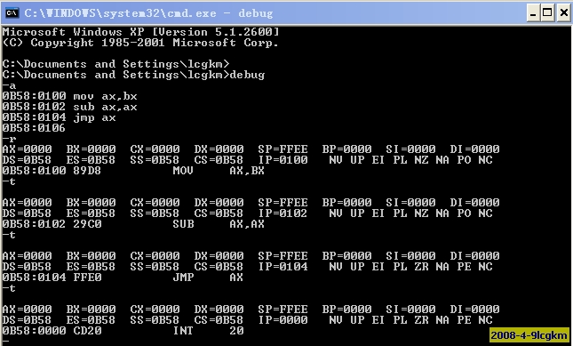
Task: Click the '0B58:0000' address in the last line
Action: [34, 331]
